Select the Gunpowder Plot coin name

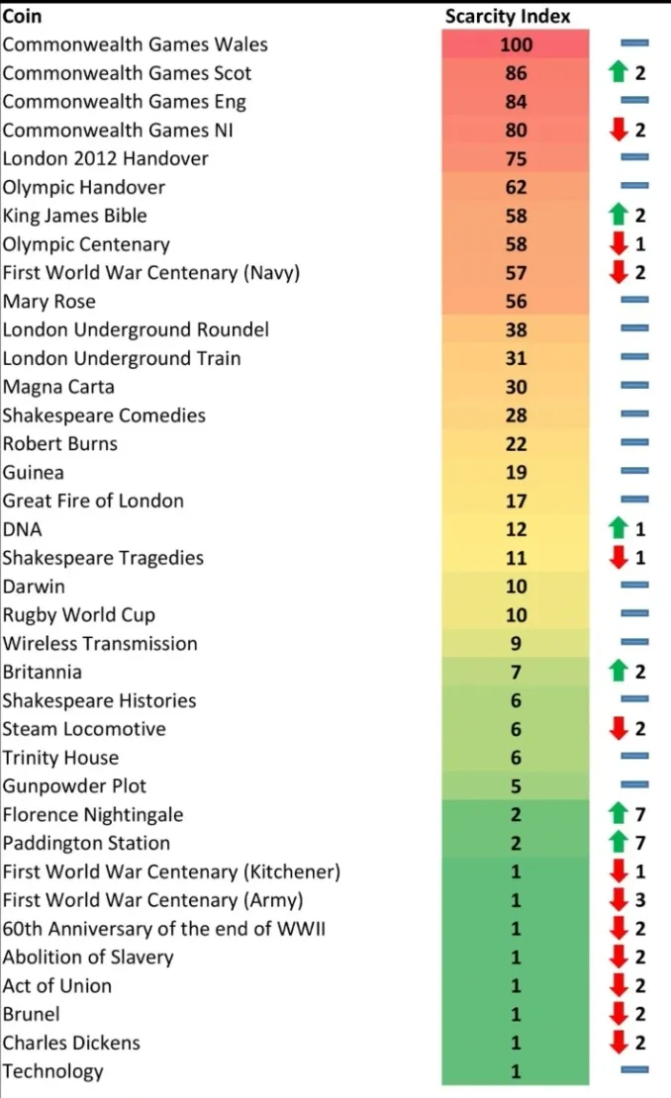[x=74, y=785]
